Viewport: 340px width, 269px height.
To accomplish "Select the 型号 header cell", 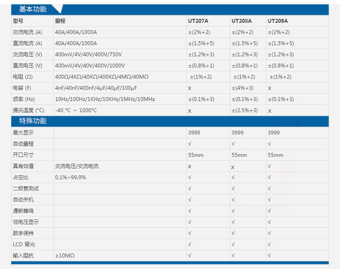I will pos(18,21).
